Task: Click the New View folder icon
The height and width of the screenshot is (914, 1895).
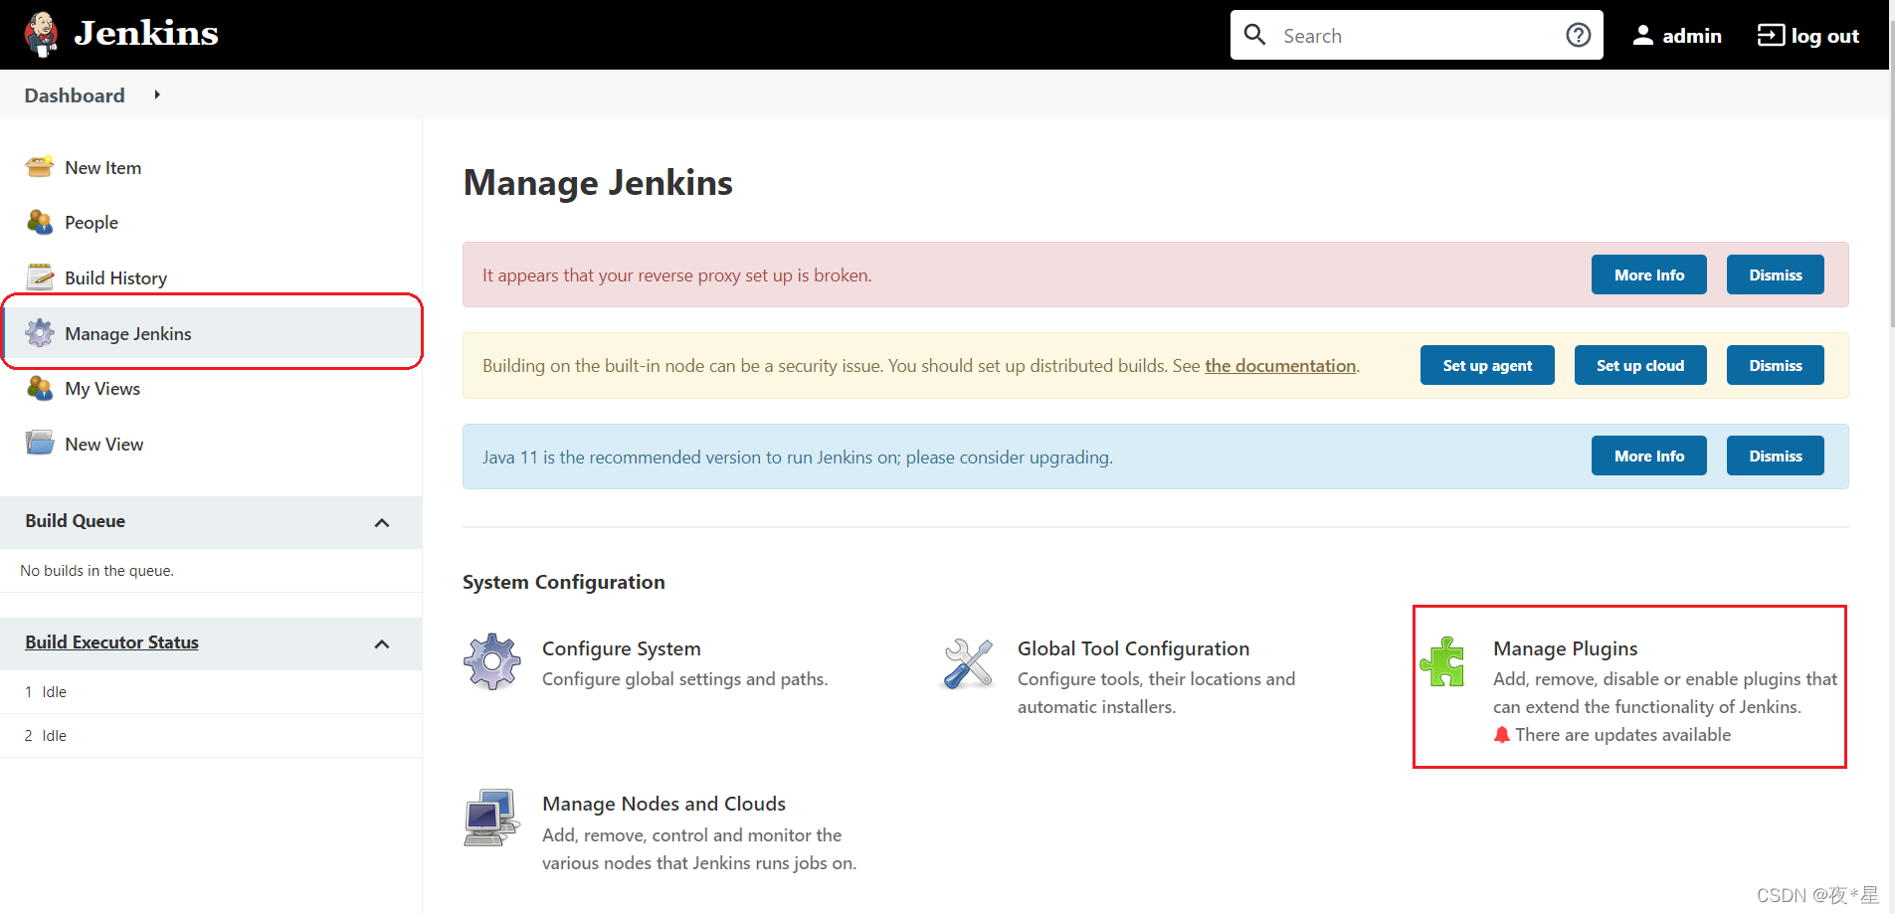Action: 40,444
